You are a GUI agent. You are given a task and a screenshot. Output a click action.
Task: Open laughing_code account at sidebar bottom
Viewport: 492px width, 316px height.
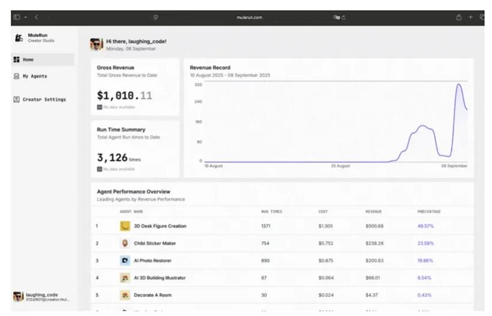(x=41, y=297)
